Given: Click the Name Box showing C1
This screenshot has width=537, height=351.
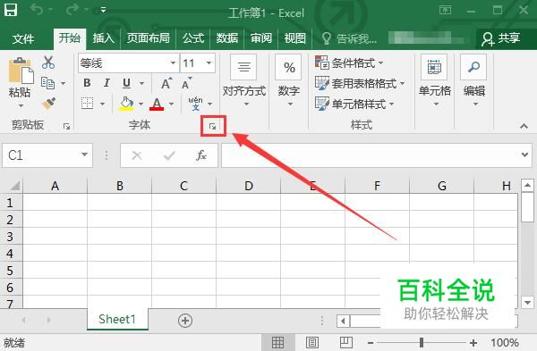Looking at the screenshot, I should [41, 155].
